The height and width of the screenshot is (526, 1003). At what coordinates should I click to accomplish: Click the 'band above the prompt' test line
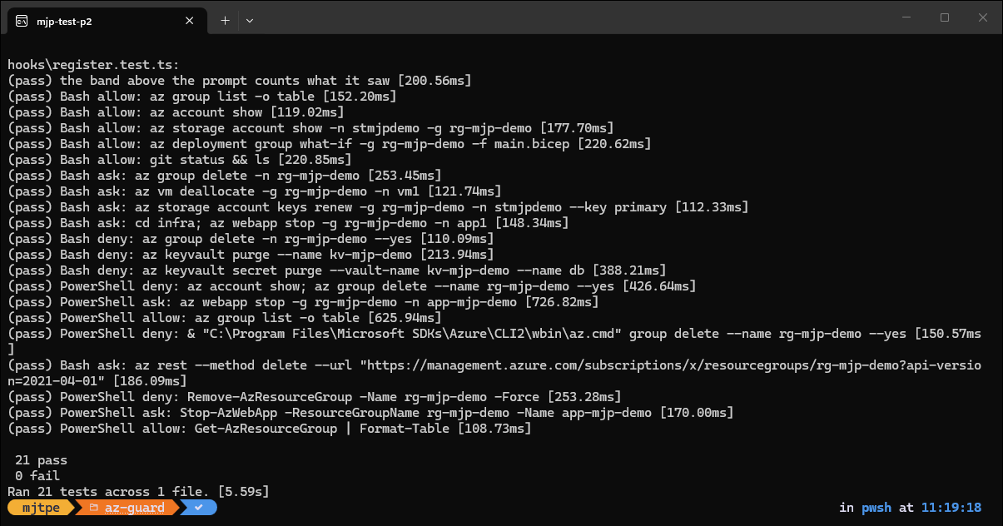point(240,81)
